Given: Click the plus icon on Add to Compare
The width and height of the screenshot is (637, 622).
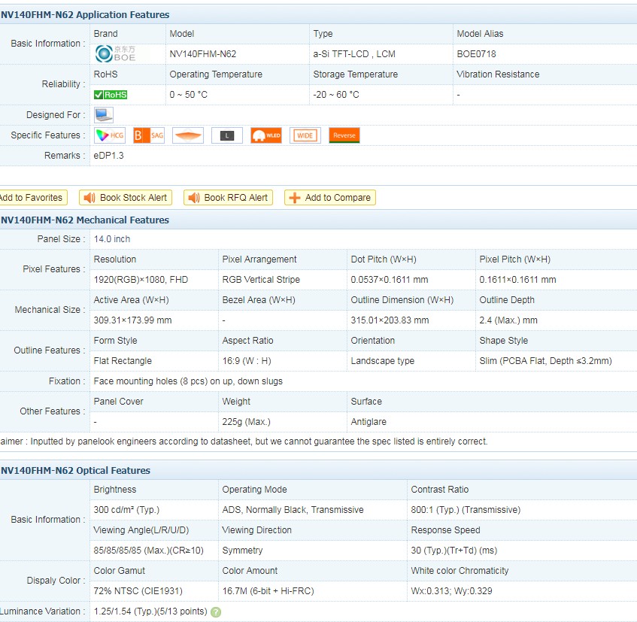Looking at the screenshot, I should click(295, 198).
